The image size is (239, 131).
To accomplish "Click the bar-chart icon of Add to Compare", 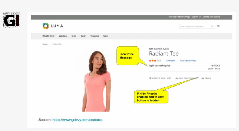I will tap(177, 78).
